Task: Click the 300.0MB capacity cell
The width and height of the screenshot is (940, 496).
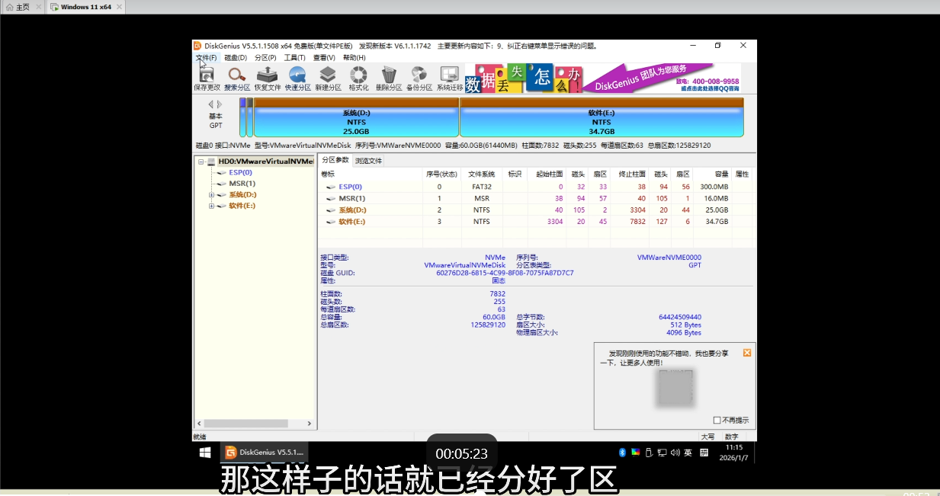Action: [x=714, y=187]
